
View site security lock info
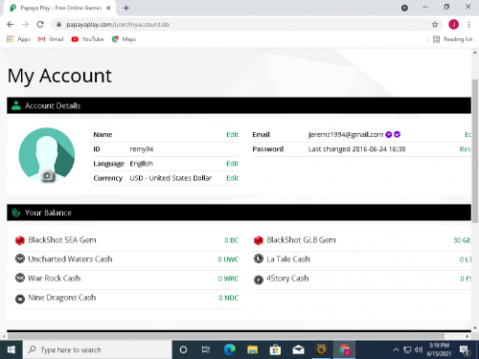click(x=58, y=24)
